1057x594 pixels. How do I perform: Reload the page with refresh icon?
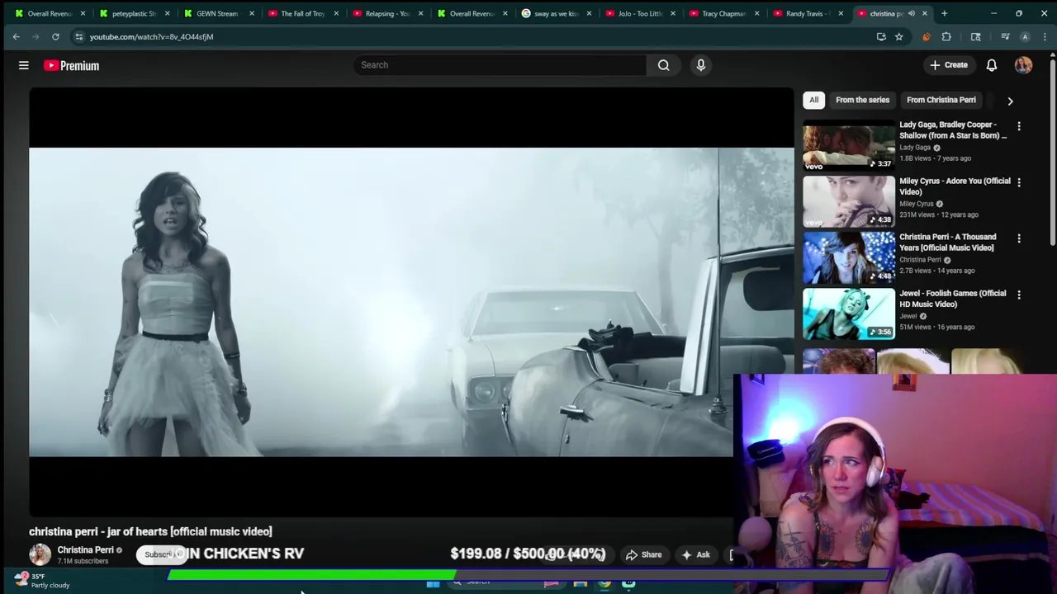click(55, 36)
